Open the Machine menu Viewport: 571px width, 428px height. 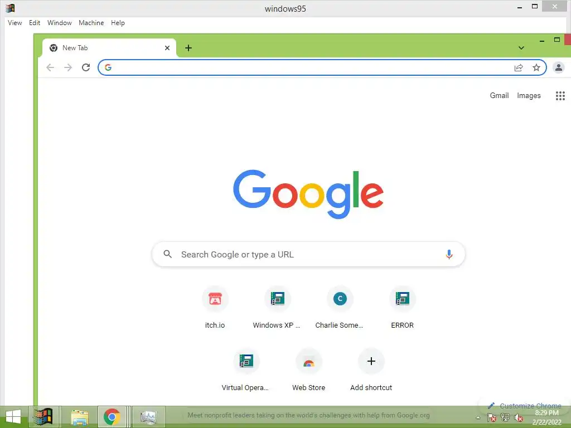pos(91,22)
